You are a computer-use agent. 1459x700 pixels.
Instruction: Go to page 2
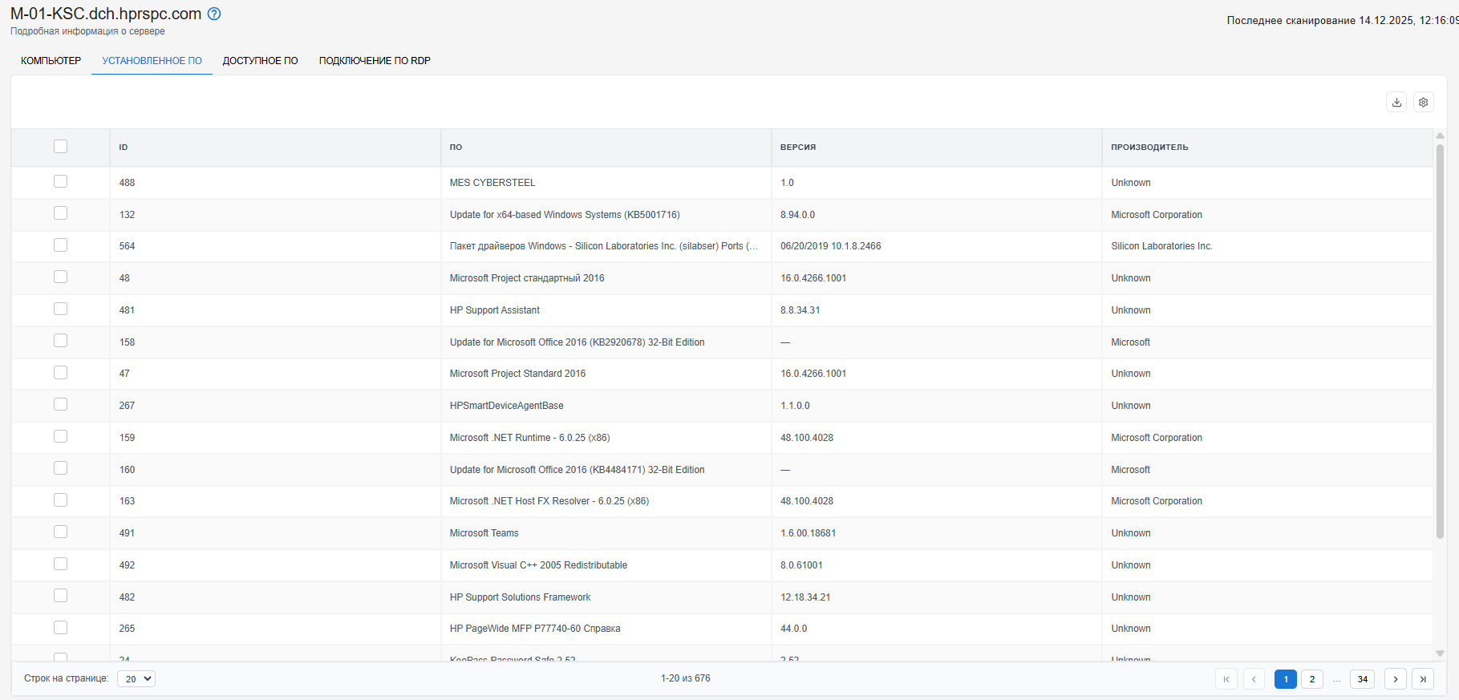[1312, 679]
